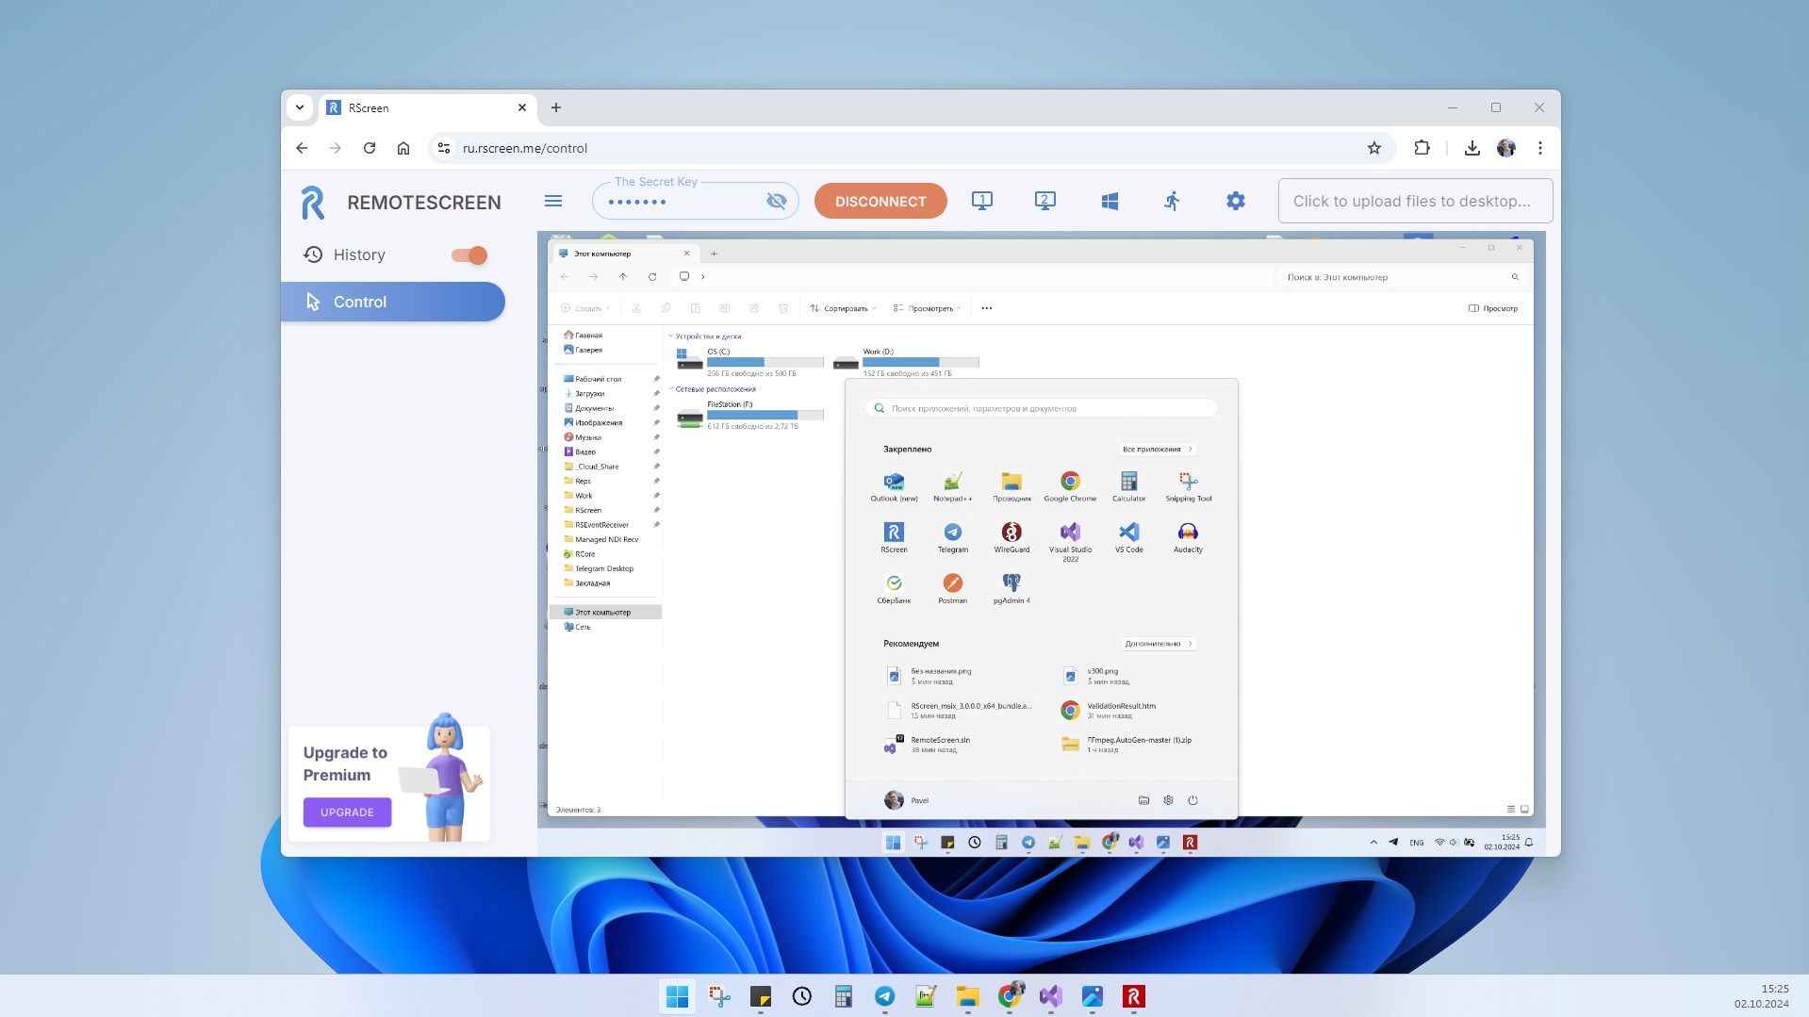This screenshot has width=1809, height=1017.
Task: Click the UPGRADE button
Action: coord(347,812)
